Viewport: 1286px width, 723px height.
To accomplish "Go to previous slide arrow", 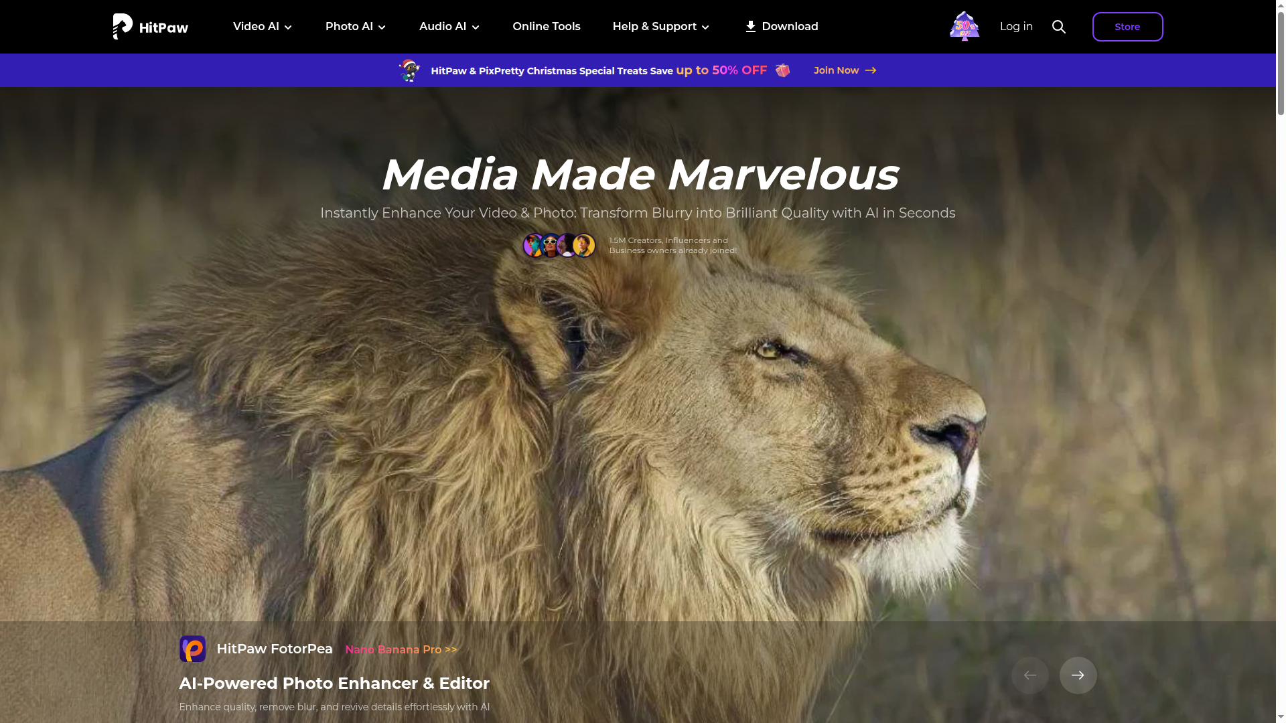I will tap(1029, 675).
